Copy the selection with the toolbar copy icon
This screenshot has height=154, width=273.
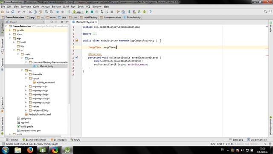coord(35,12)
